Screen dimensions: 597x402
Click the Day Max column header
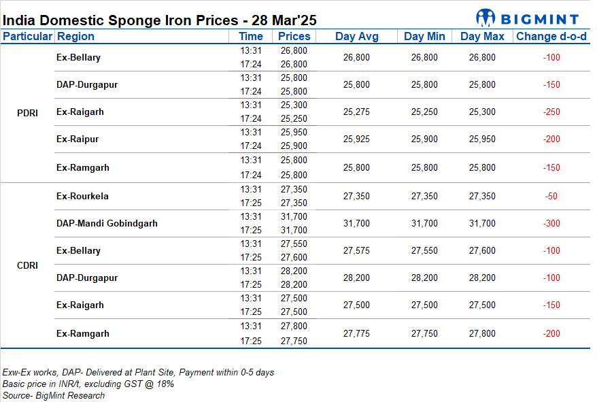[x=482, y=37]
